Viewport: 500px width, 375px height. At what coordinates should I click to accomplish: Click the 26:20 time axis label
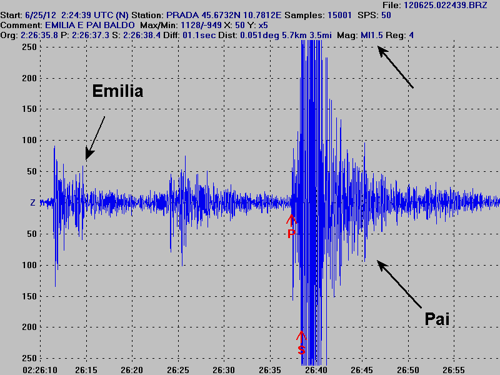132,370
